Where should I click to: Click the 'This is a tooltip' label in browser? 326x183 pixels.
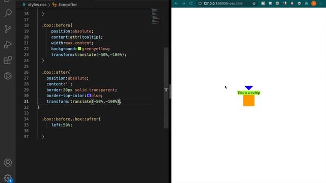(x=249, y=93)
